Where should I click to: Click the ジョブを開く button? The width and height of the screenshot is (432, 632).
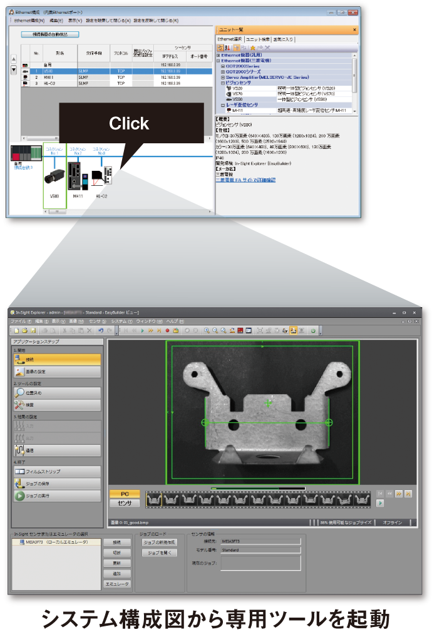(160, 553)
